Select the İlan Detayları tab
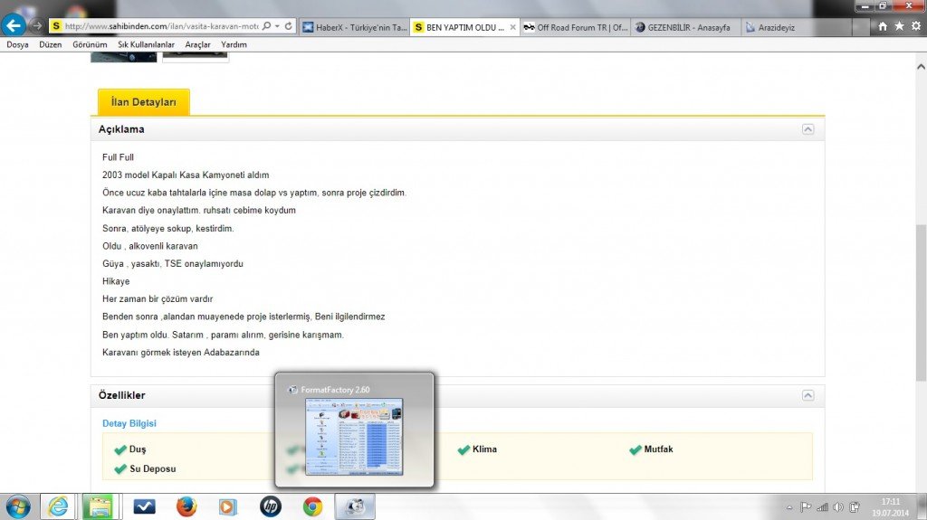The height and width of the screenshot is (520, 927). [x=143, y=102]
